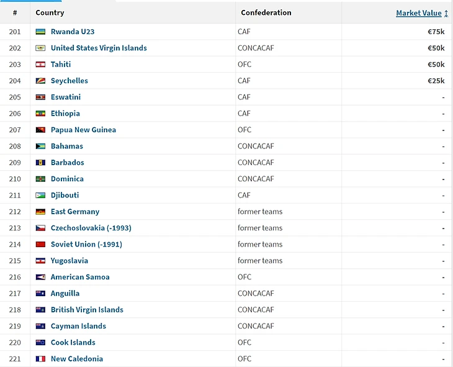Click the Cayman Islands flag icon
The width and height of the screenshot is (453, 367).
(40, 326)
